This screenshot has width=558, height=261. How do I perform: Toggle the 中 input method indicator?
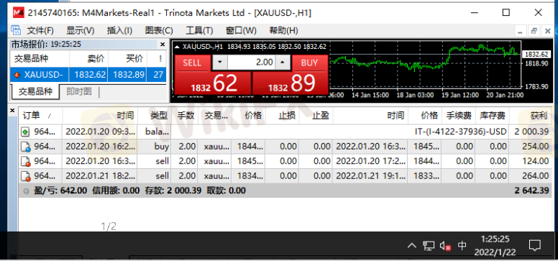coord(462,246)
